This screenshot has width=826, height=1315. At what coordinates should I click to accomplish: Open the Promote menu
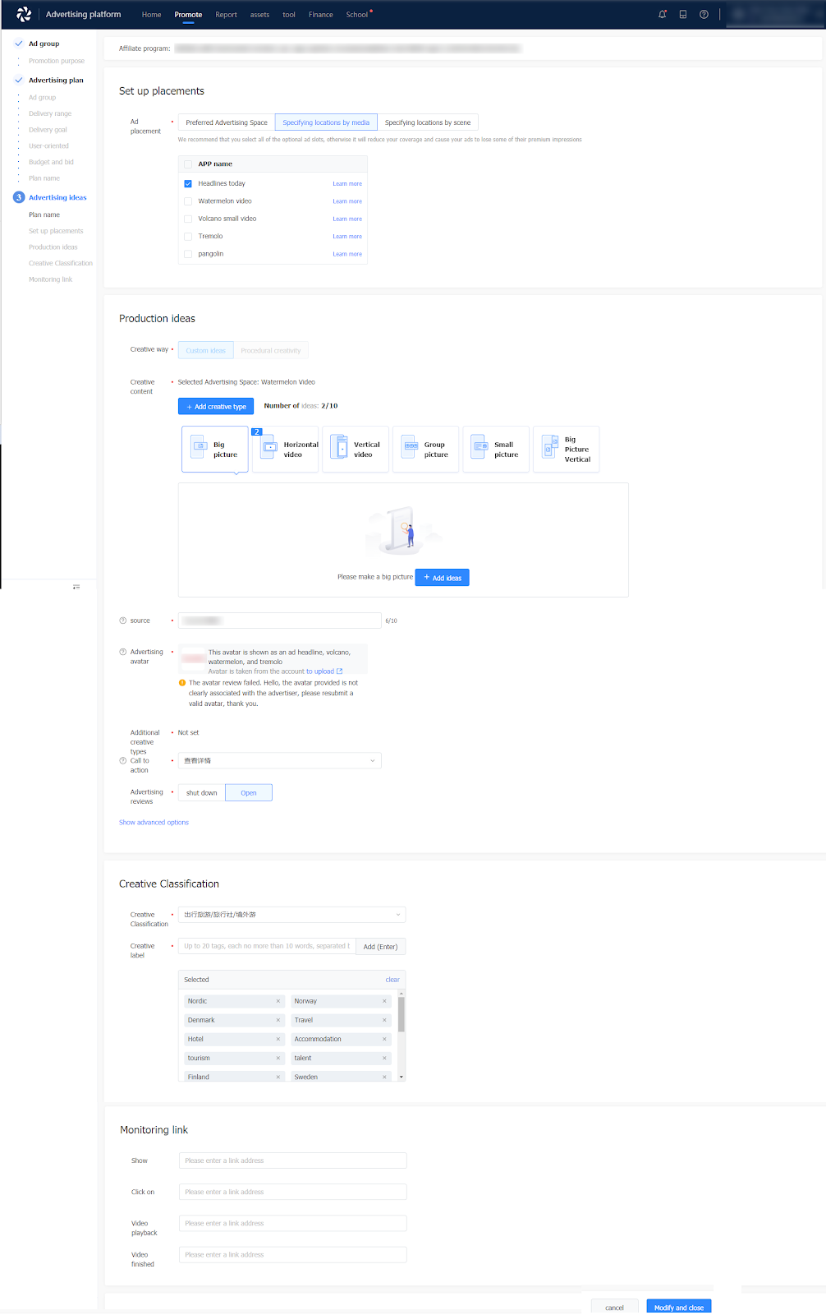point(188,15)
